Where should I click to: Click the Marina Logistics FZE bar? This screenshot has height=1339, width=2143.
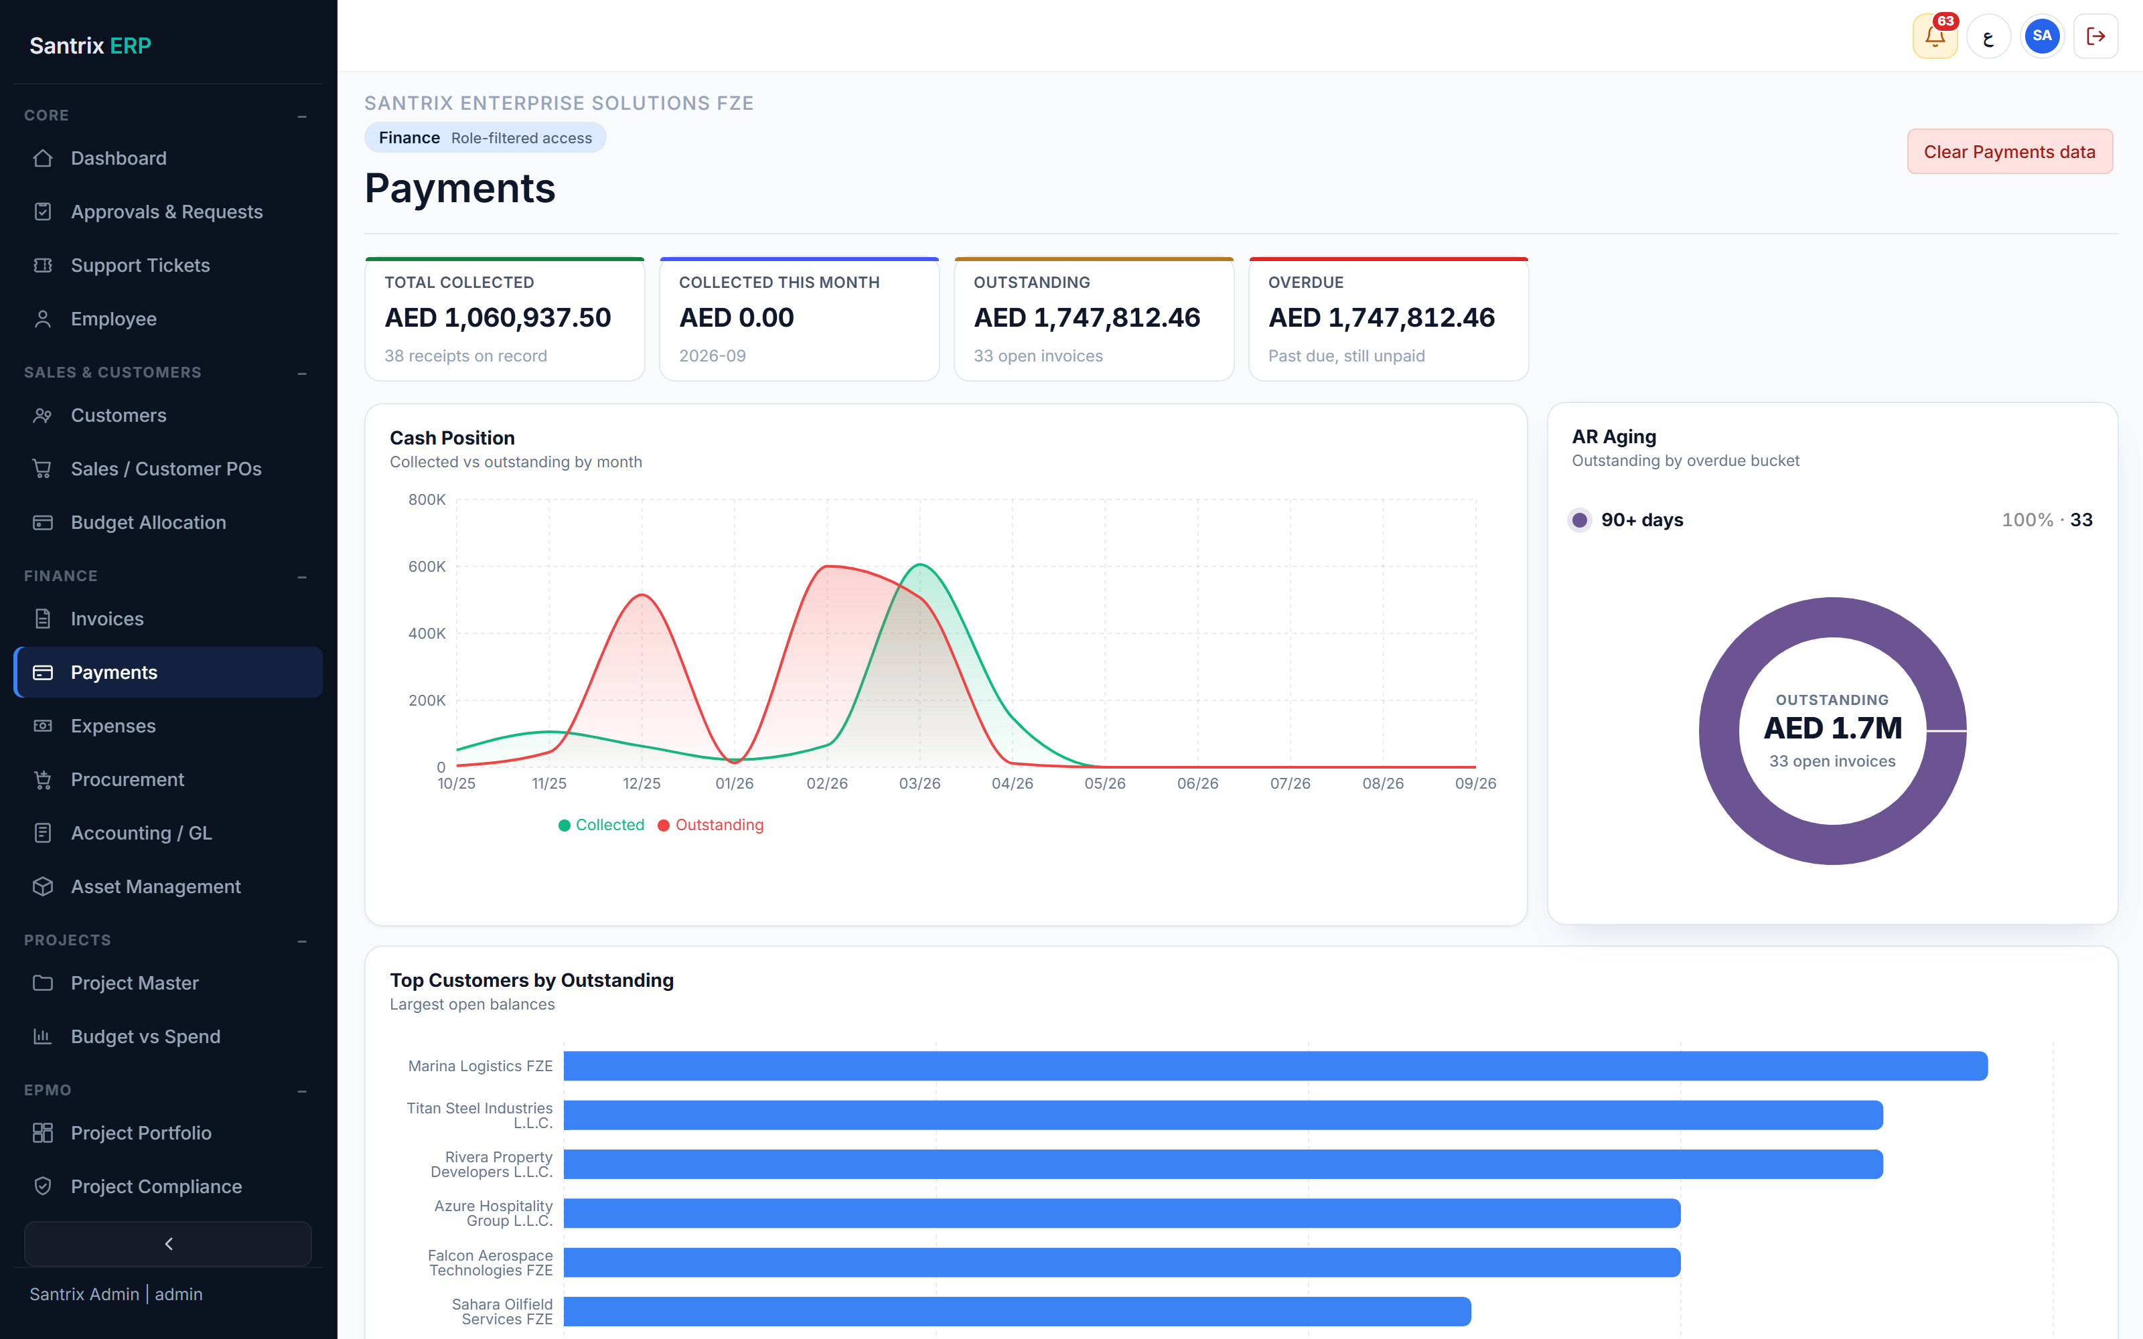point(1276,1067)
